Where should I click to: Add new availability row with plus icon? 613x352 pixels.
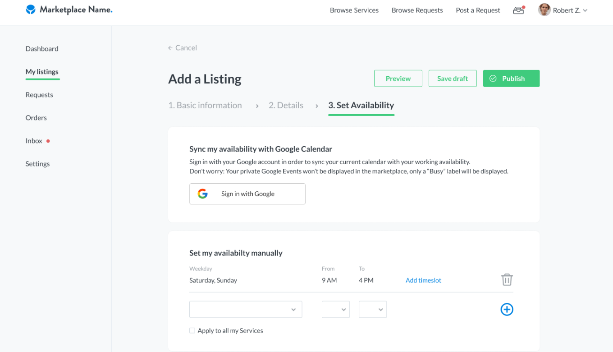coord(507,309)
